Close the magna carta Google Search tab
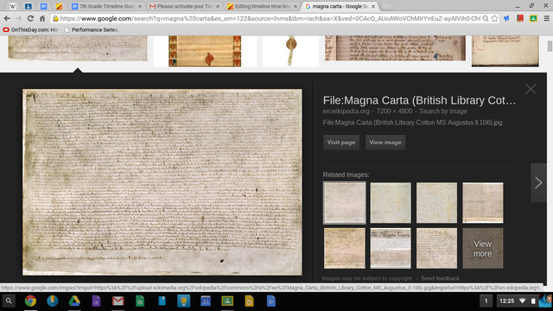The image size is (553, 311). 373,6
